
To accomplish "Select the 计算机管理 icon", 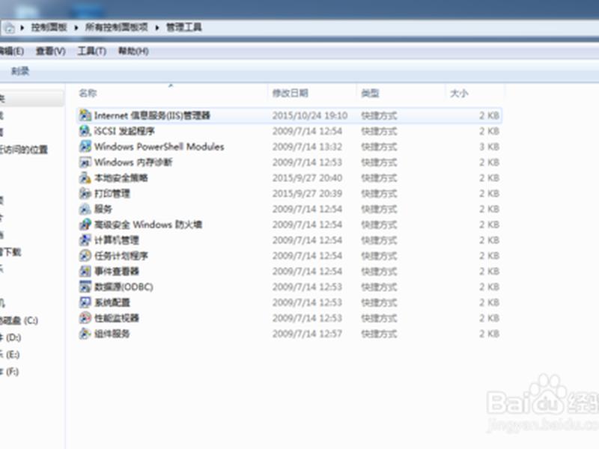I will [85, 239].
